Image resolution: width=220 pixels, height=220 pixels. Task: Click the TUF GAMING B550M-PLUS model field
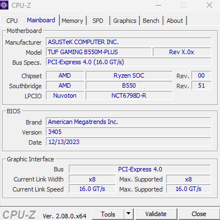point(99,52)
